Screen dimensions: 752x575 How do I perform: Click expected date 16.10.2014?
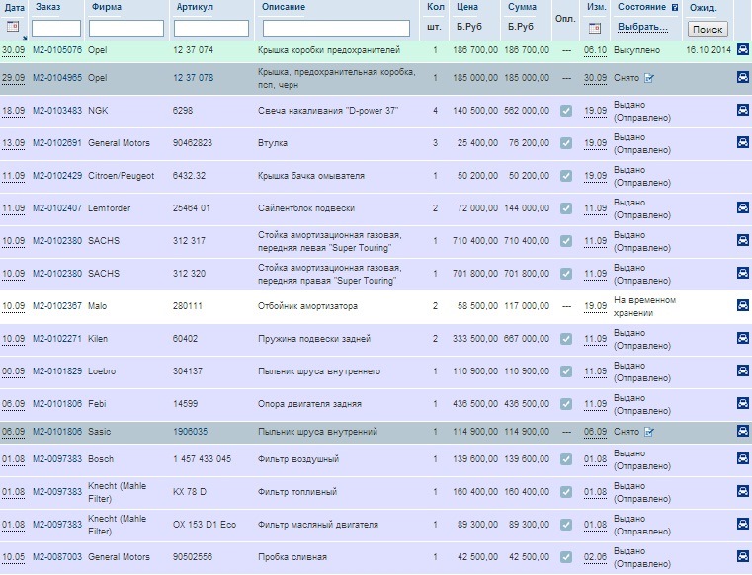tap(709, 49)
